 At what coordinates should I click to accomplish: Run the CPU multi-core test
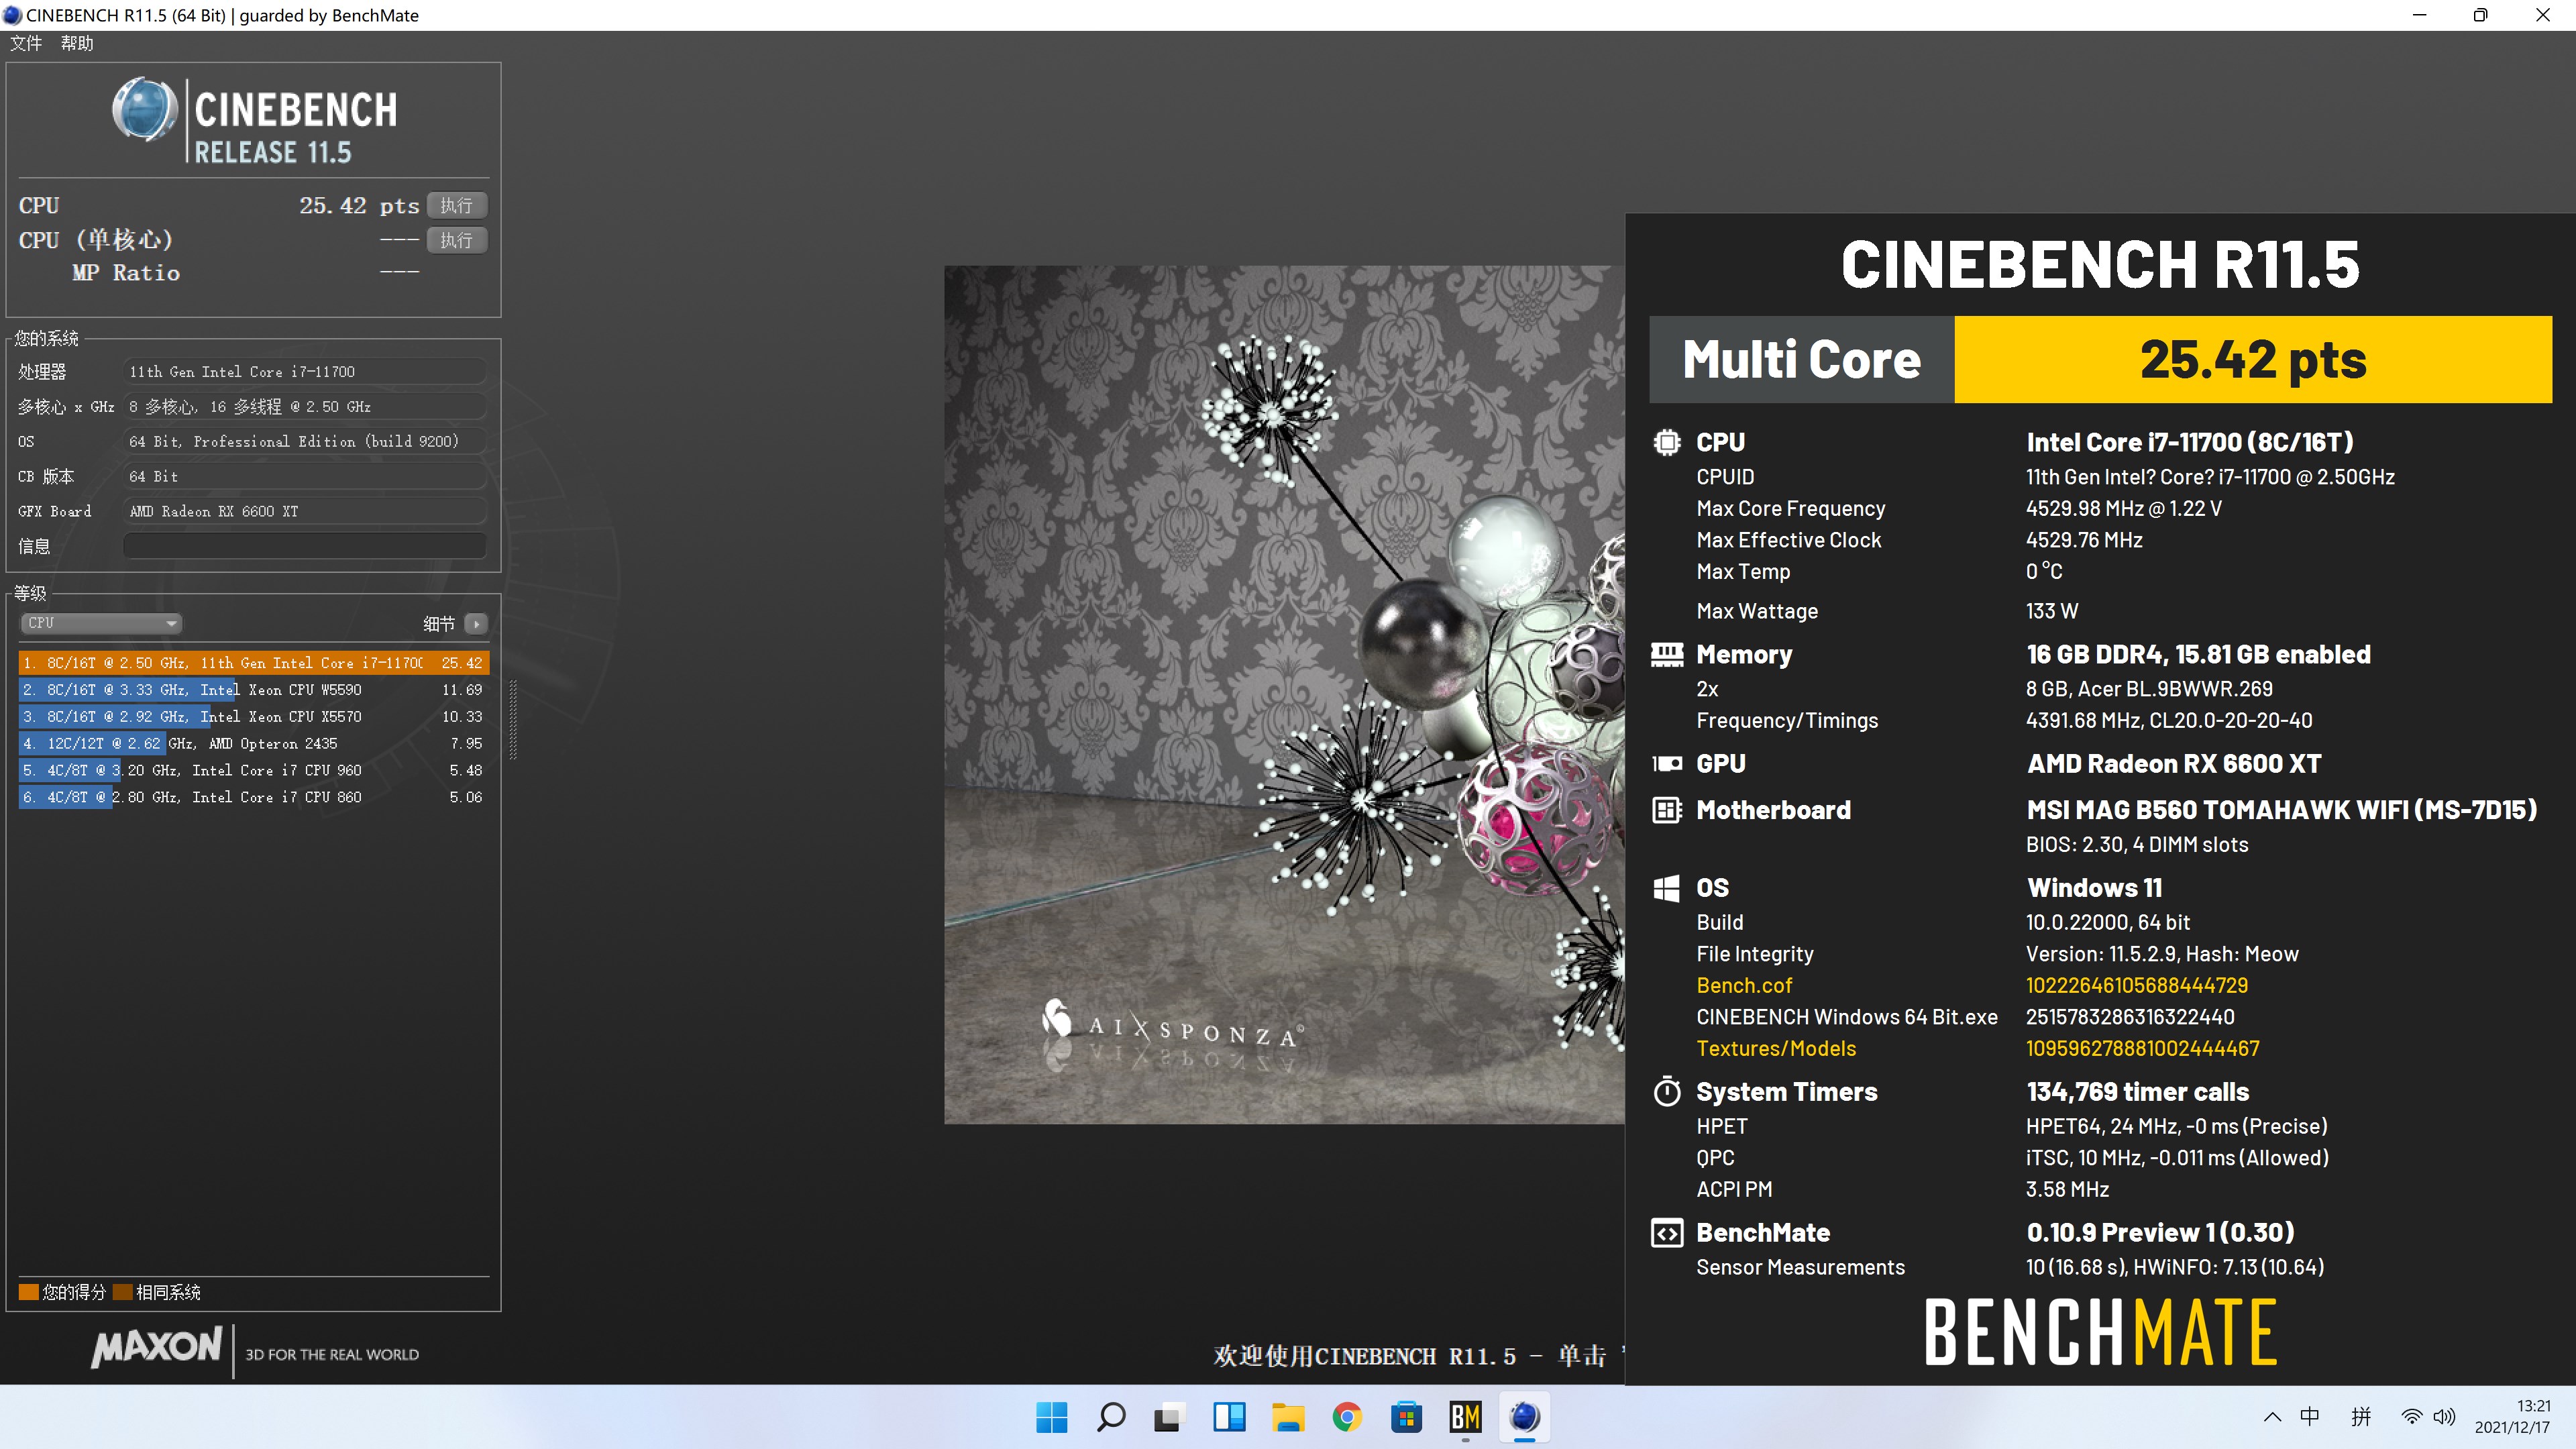click(x=457, y=205)
